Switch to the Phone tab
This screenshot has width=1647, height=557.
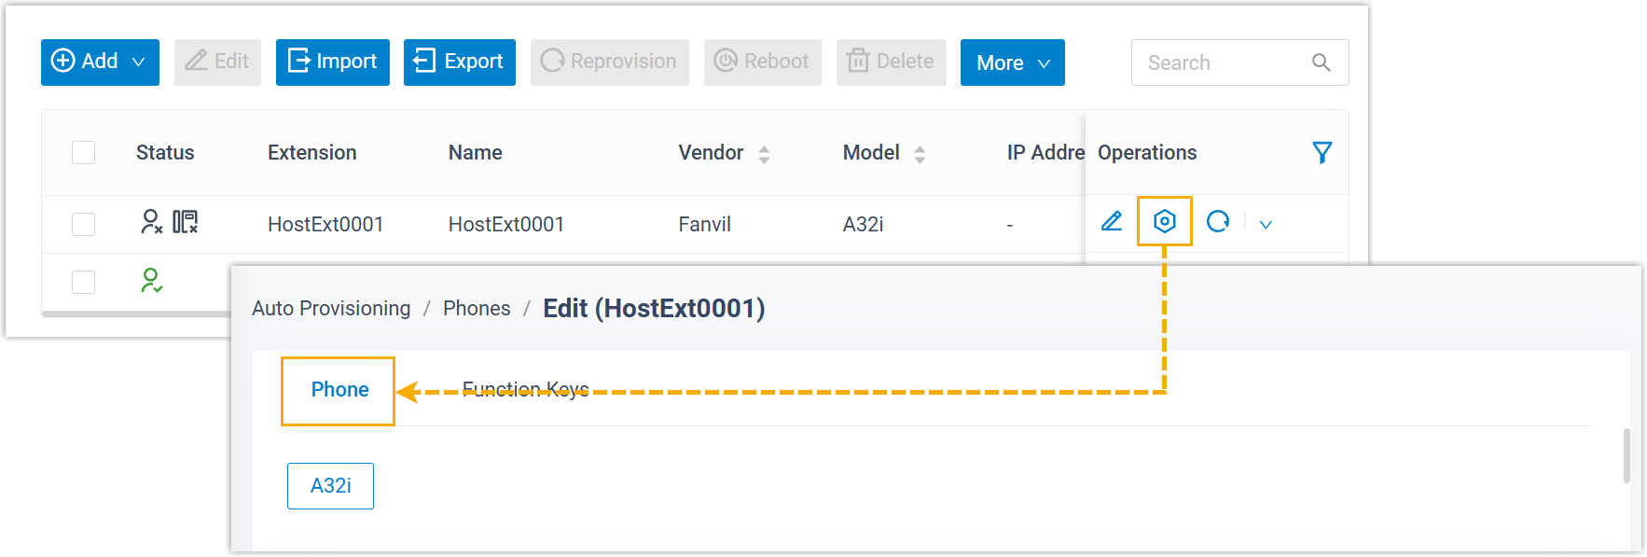tap(339, 390)
